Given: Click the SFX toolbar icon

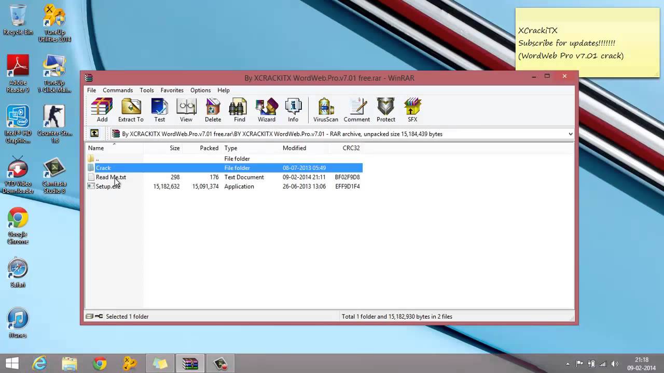Looking at the screenshot, I should pyautogui.click(x=412, y=110).
